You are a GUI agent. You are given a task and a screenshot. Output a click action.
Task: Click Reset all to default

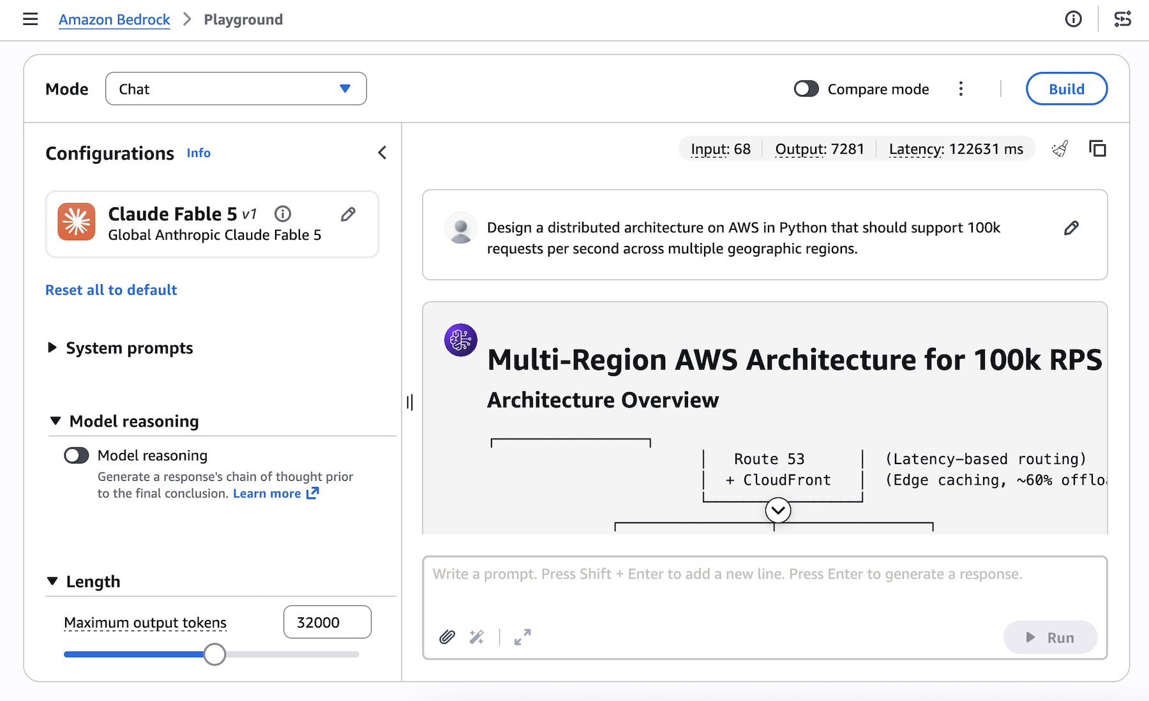click(111, 290)
